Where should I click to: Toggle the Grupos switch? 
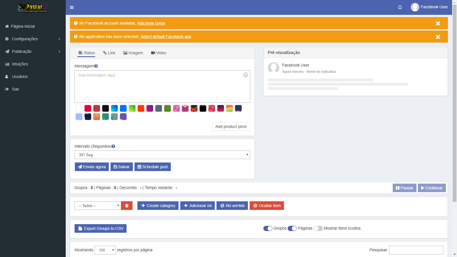coord(268,228)
